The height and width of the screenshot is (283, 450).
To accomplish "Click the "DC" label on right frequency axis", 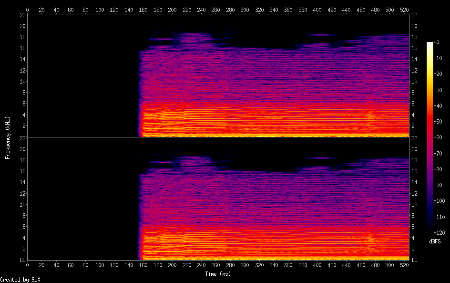I will click(415, 260).
